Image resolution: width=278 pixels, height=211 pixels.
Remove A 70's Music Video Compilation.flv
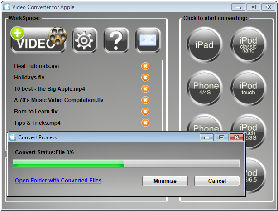tap(145, 100)
